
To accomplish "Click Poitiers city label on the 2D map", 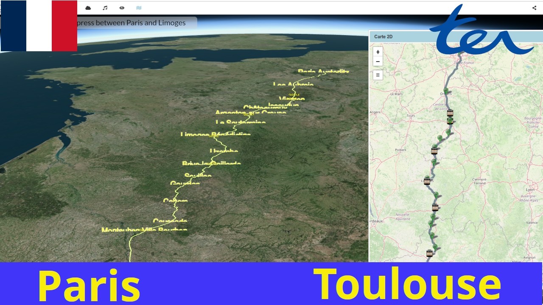I will click(x=400, y=150).
